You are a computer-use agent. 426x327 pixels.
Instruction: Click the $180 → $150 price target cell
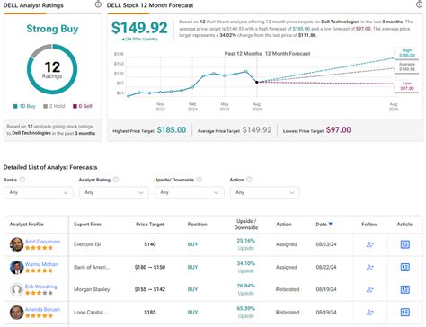[150, 267]
